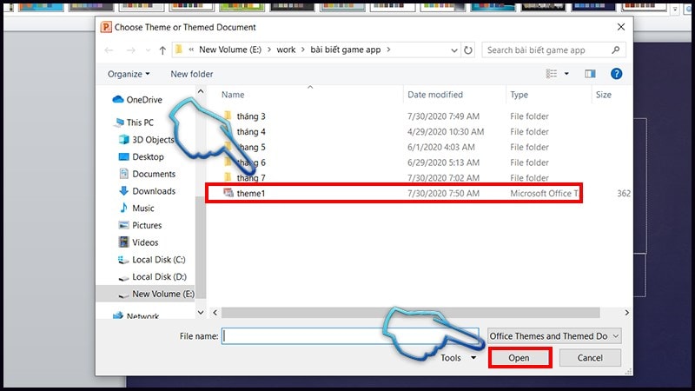The image size is (695, 391).
Task: Click New Volume (E:) in breadcrumb
Action: (230, 50)
